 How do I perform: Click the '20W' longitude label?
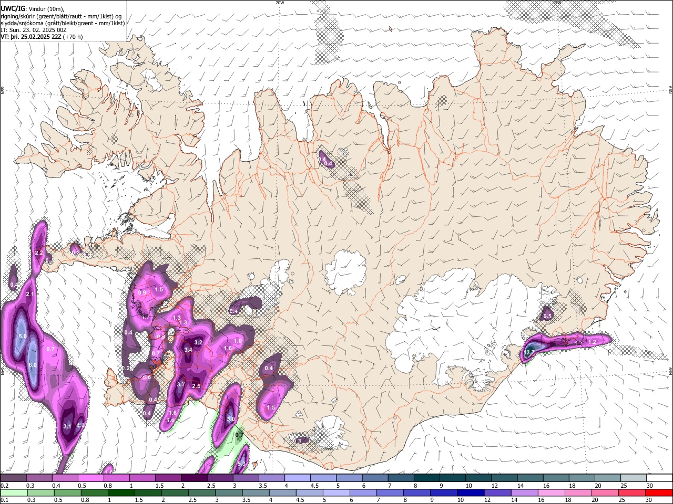pos(280,3)
